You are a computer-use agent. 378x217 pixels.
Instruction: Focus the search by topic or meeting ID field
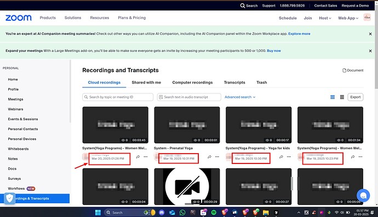click(x=118, y=97)
